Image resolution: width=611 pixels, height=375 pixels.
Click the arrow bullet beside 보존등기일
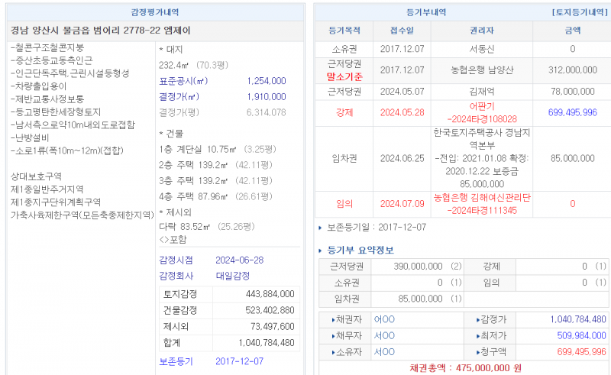[321, 228]
